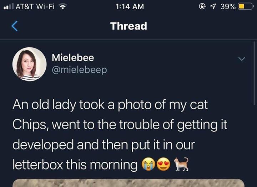
Task: Open the @mielebeep handle link
Action: 79,70
